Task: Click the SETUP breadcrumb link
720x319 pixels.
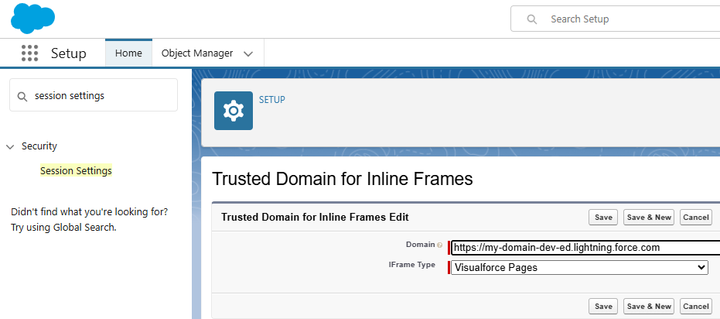Action: [272, 100]
